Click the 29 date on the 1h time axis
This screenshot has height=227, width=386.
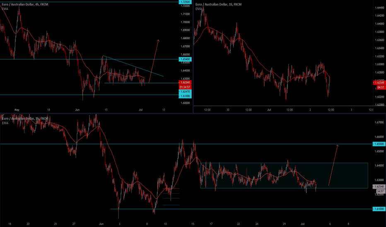pos(284,224)
